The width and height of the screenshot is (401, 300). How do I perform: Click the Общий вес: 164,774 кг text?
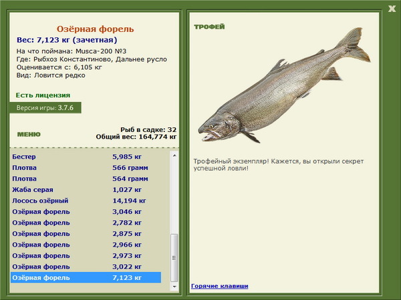pyautogui.click(x=136, y=137)
